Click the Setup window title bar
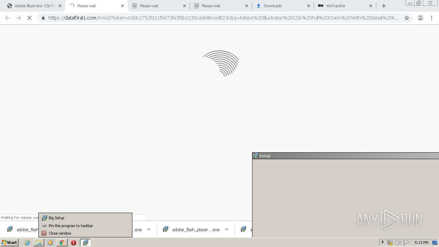This screenshot has height=247, width=439. point(345,156)
